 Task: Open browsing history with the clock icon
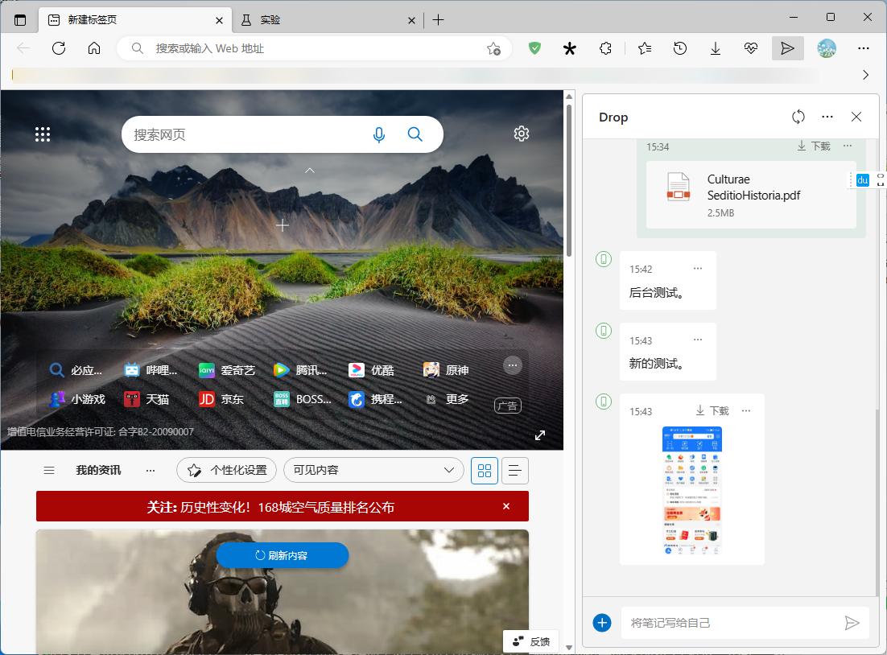tap(680, 48)
